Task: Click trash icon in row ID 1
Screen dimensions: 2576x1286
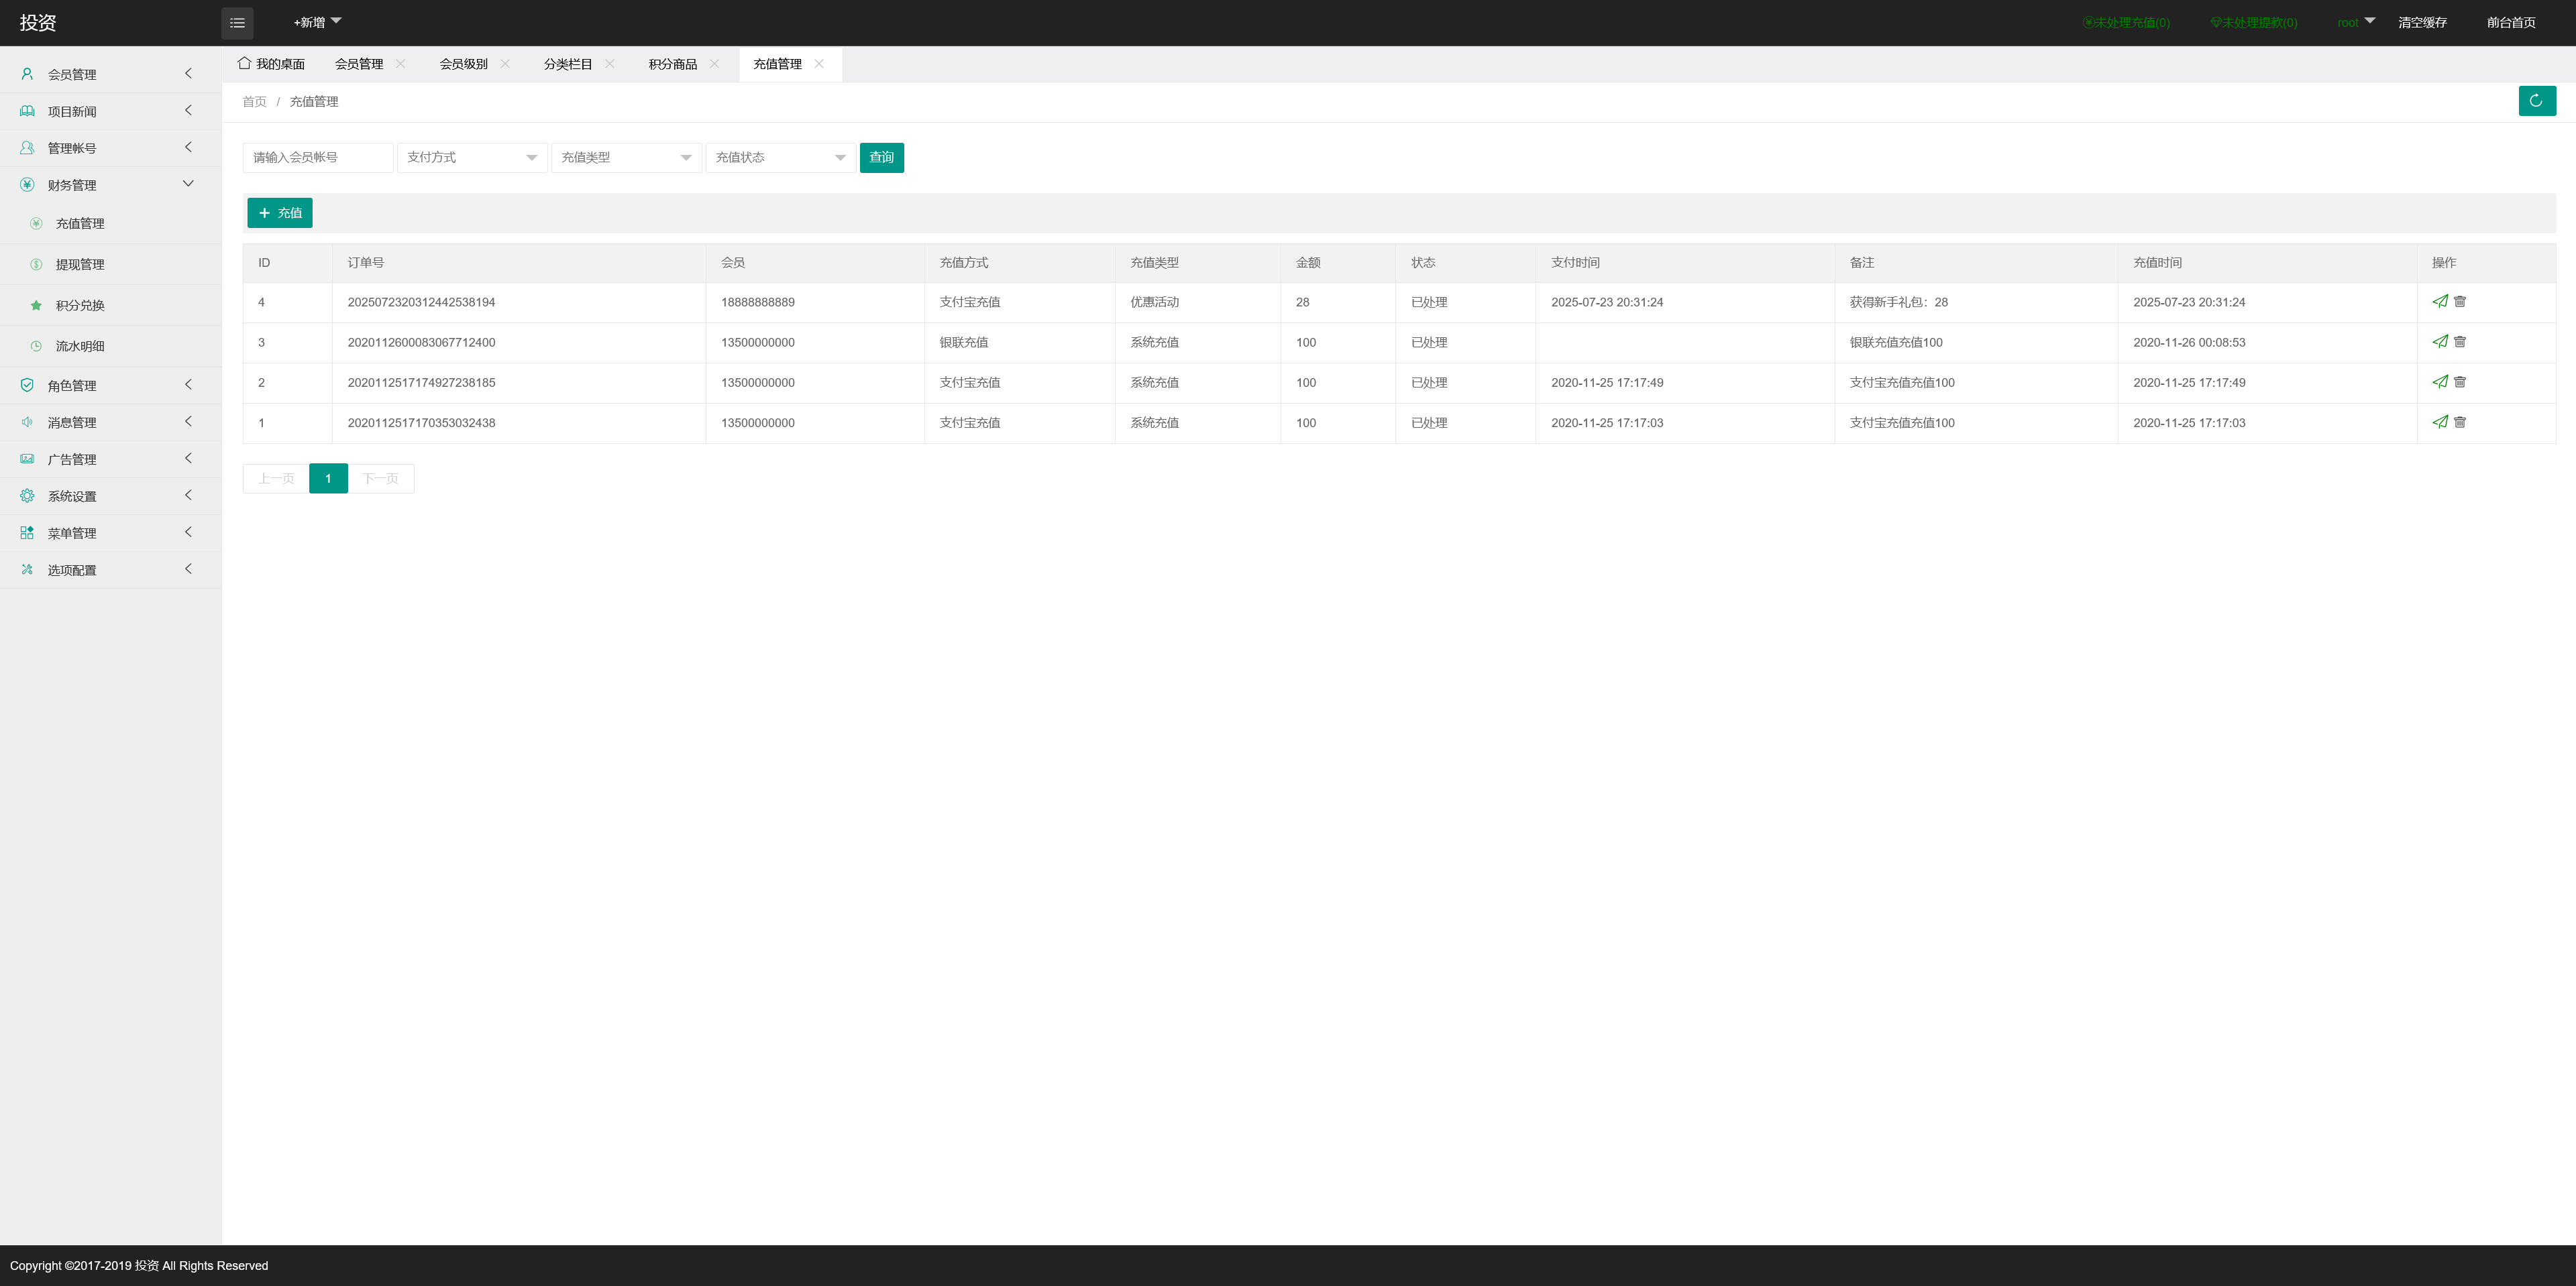Action: tap(2460, 422)
